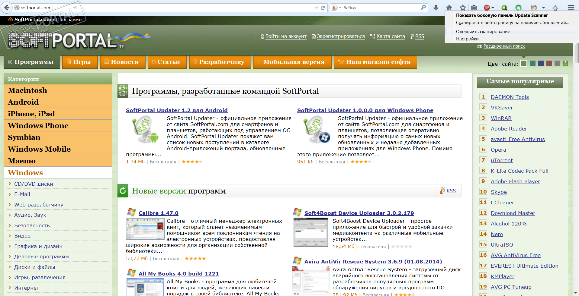Open the Карта сайта link
579x296 pixels.
[x=391, y=36]
